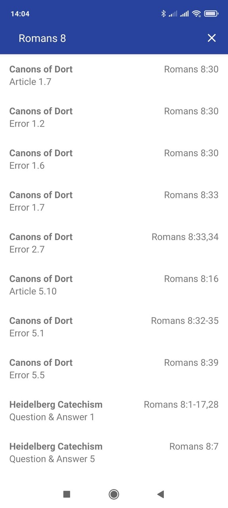228x508 pixels.
Task: Open recent apps with the square button
Action: coord(66,494)
